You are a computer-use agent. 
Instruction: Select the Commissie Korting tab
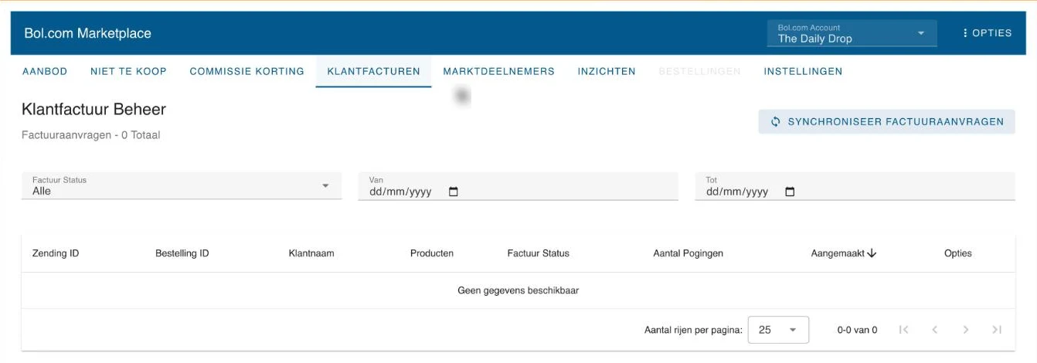pos(247,71)
